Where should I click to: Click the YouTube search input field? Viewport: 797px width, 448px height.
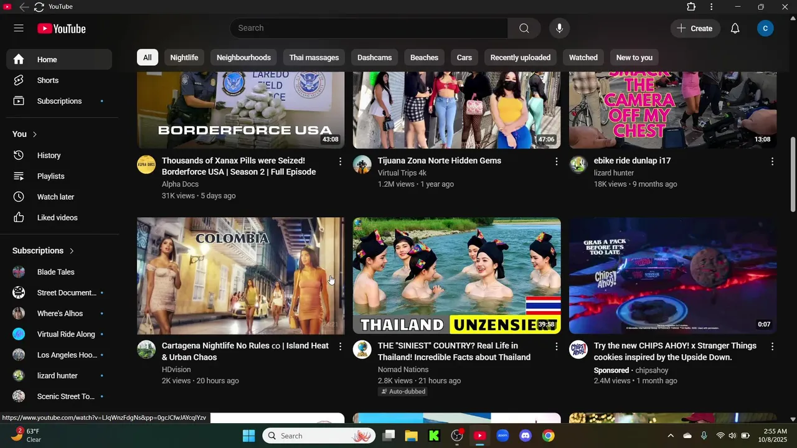point(369,28)
